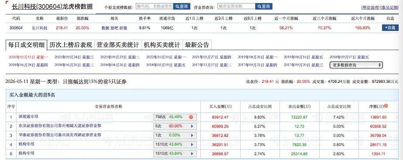
Task: Open the 深股通专用 branch link
Action: 28,116
